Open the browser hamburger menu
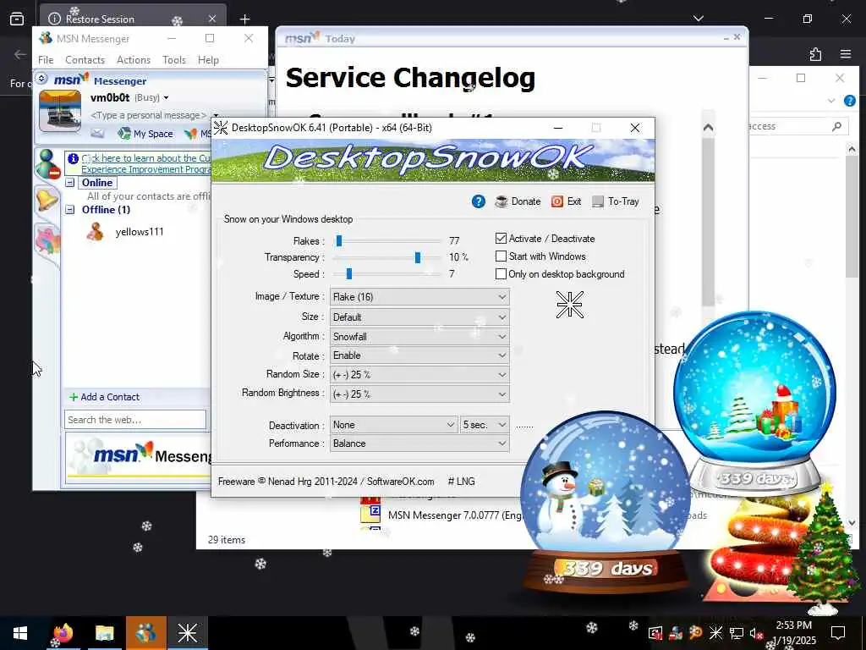The height and width of the screenshot is (650, 866). [x=846, y=54]
